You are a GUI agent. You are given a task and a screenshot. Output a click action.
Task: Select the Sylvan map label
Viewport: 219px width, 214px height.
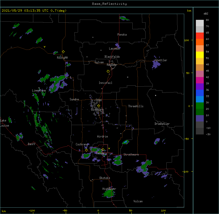click(x=99, y=62)
